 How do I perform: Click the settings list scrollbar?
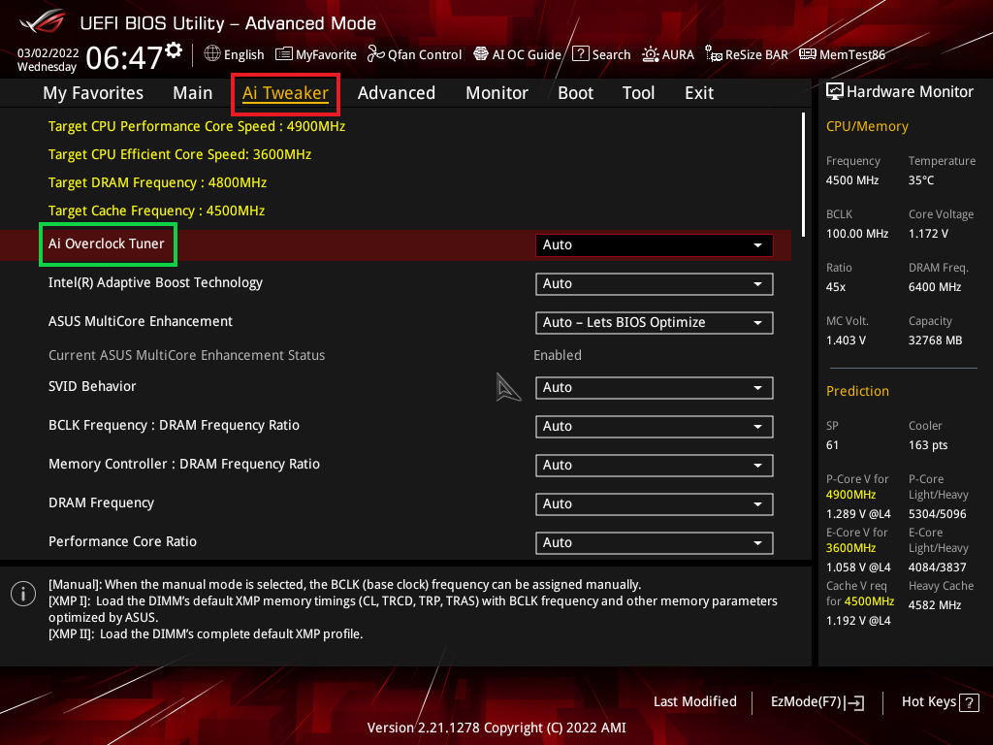pos(803,175)
